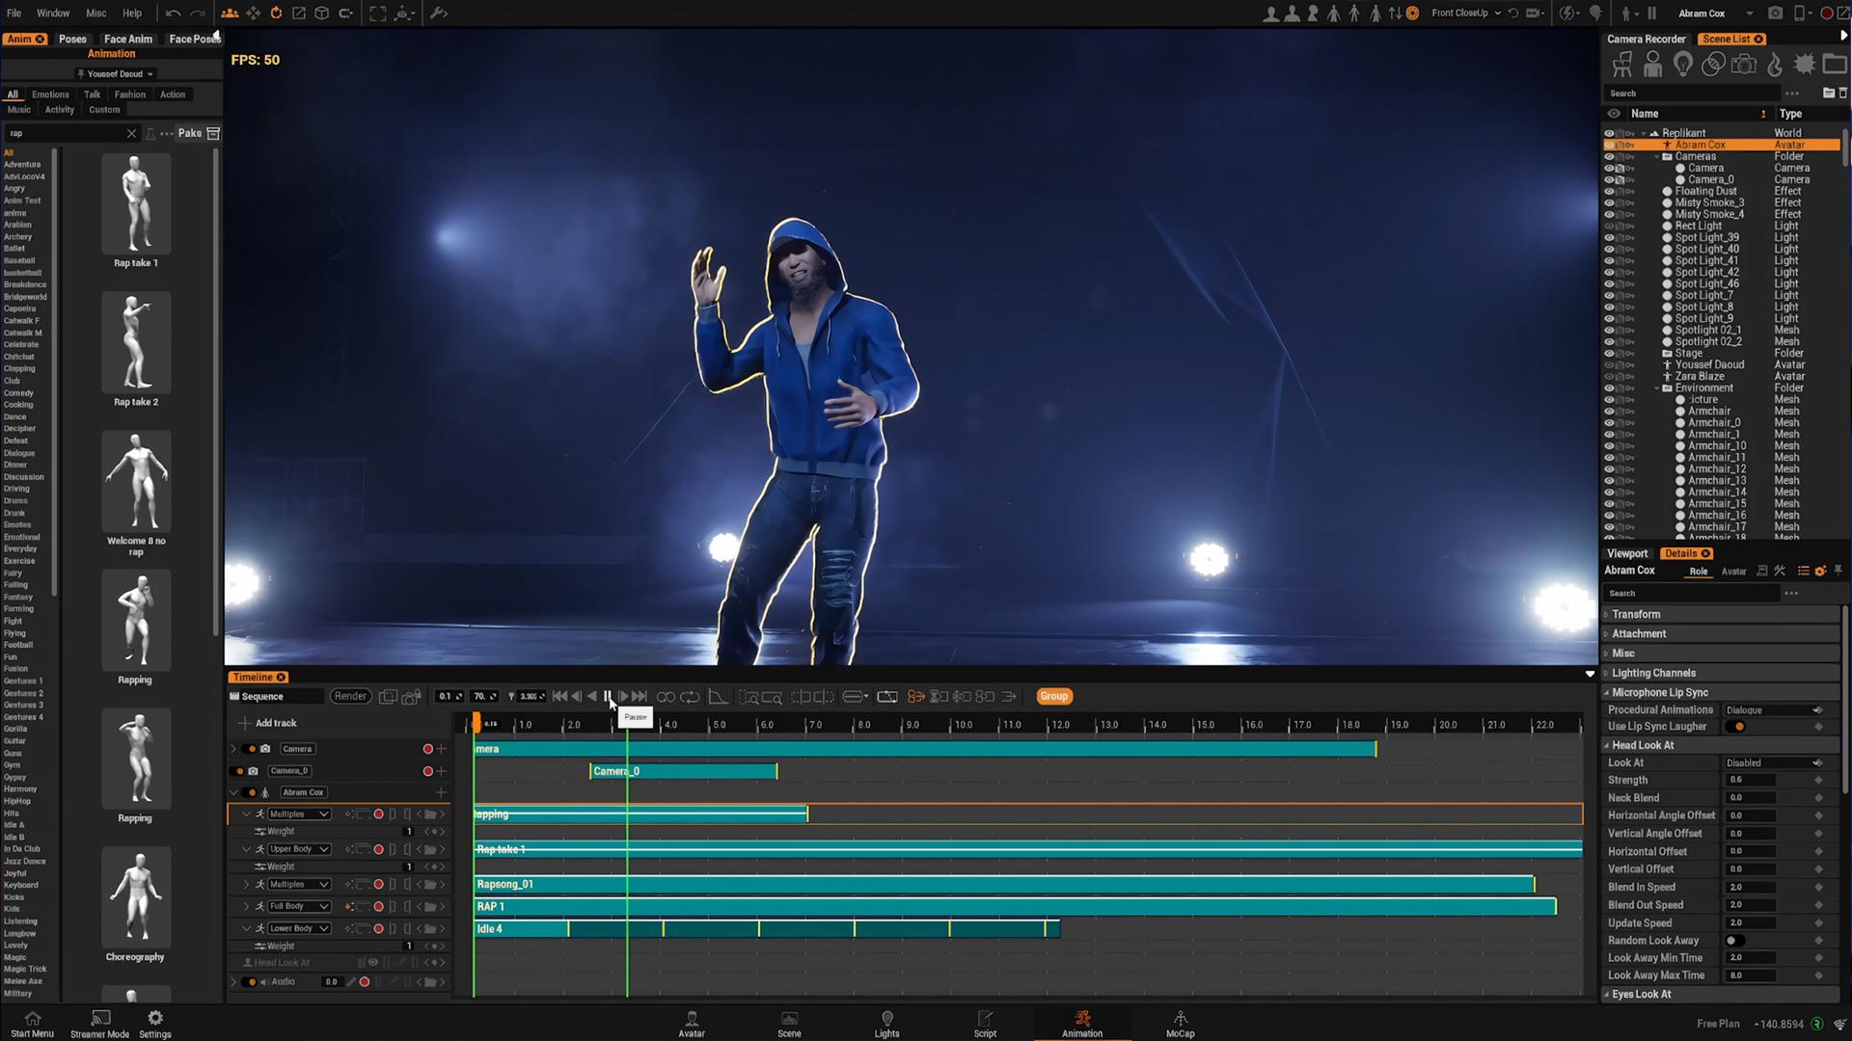Click Add track

click(x=268, y=723)
